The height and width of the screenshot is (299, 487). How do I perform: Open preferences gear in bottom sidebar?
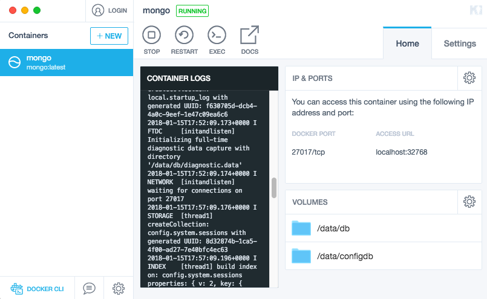tap(119, 289)
